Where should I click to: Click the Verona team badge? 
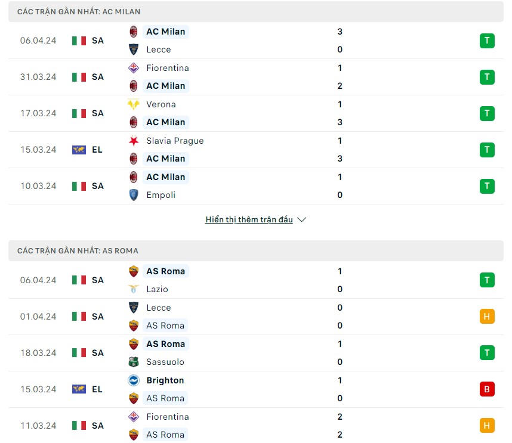click(134, 104)
